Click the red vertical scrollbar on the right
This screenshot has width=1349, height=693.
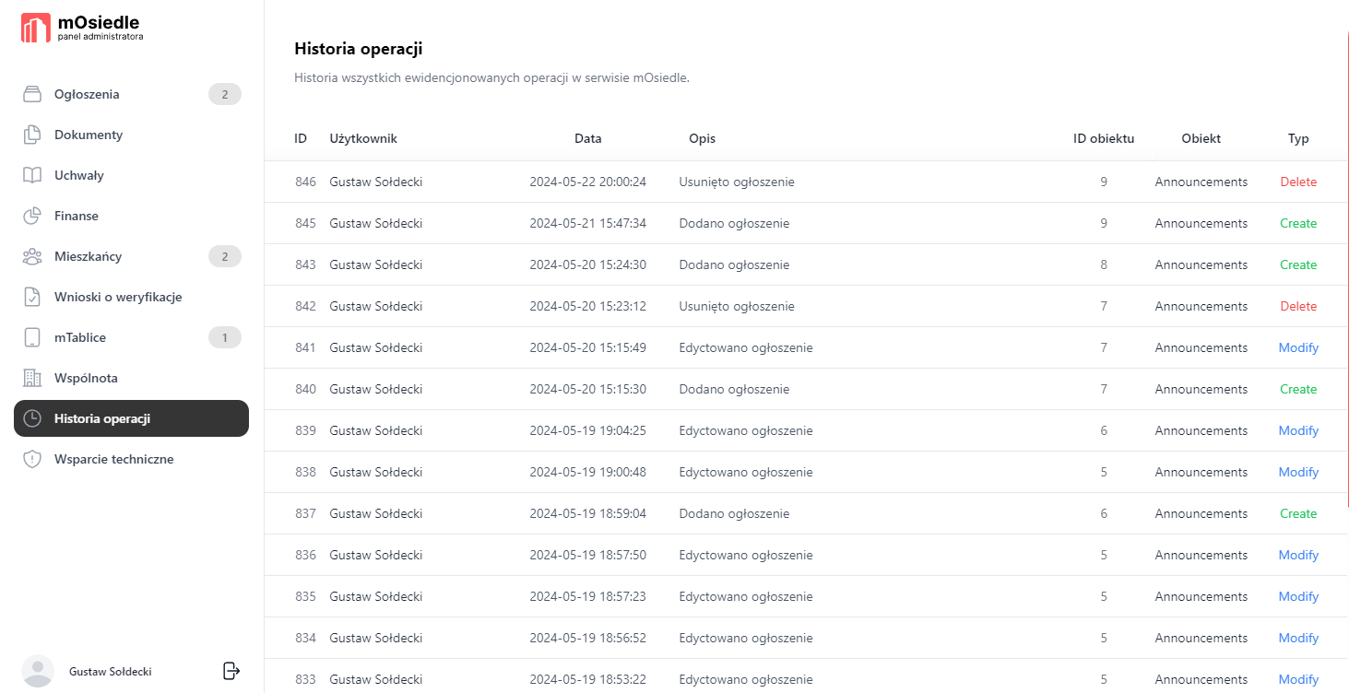1347,267
